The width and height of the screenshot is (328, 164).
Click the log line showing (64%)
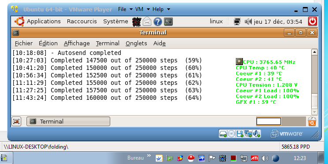[x=107, y=98]
